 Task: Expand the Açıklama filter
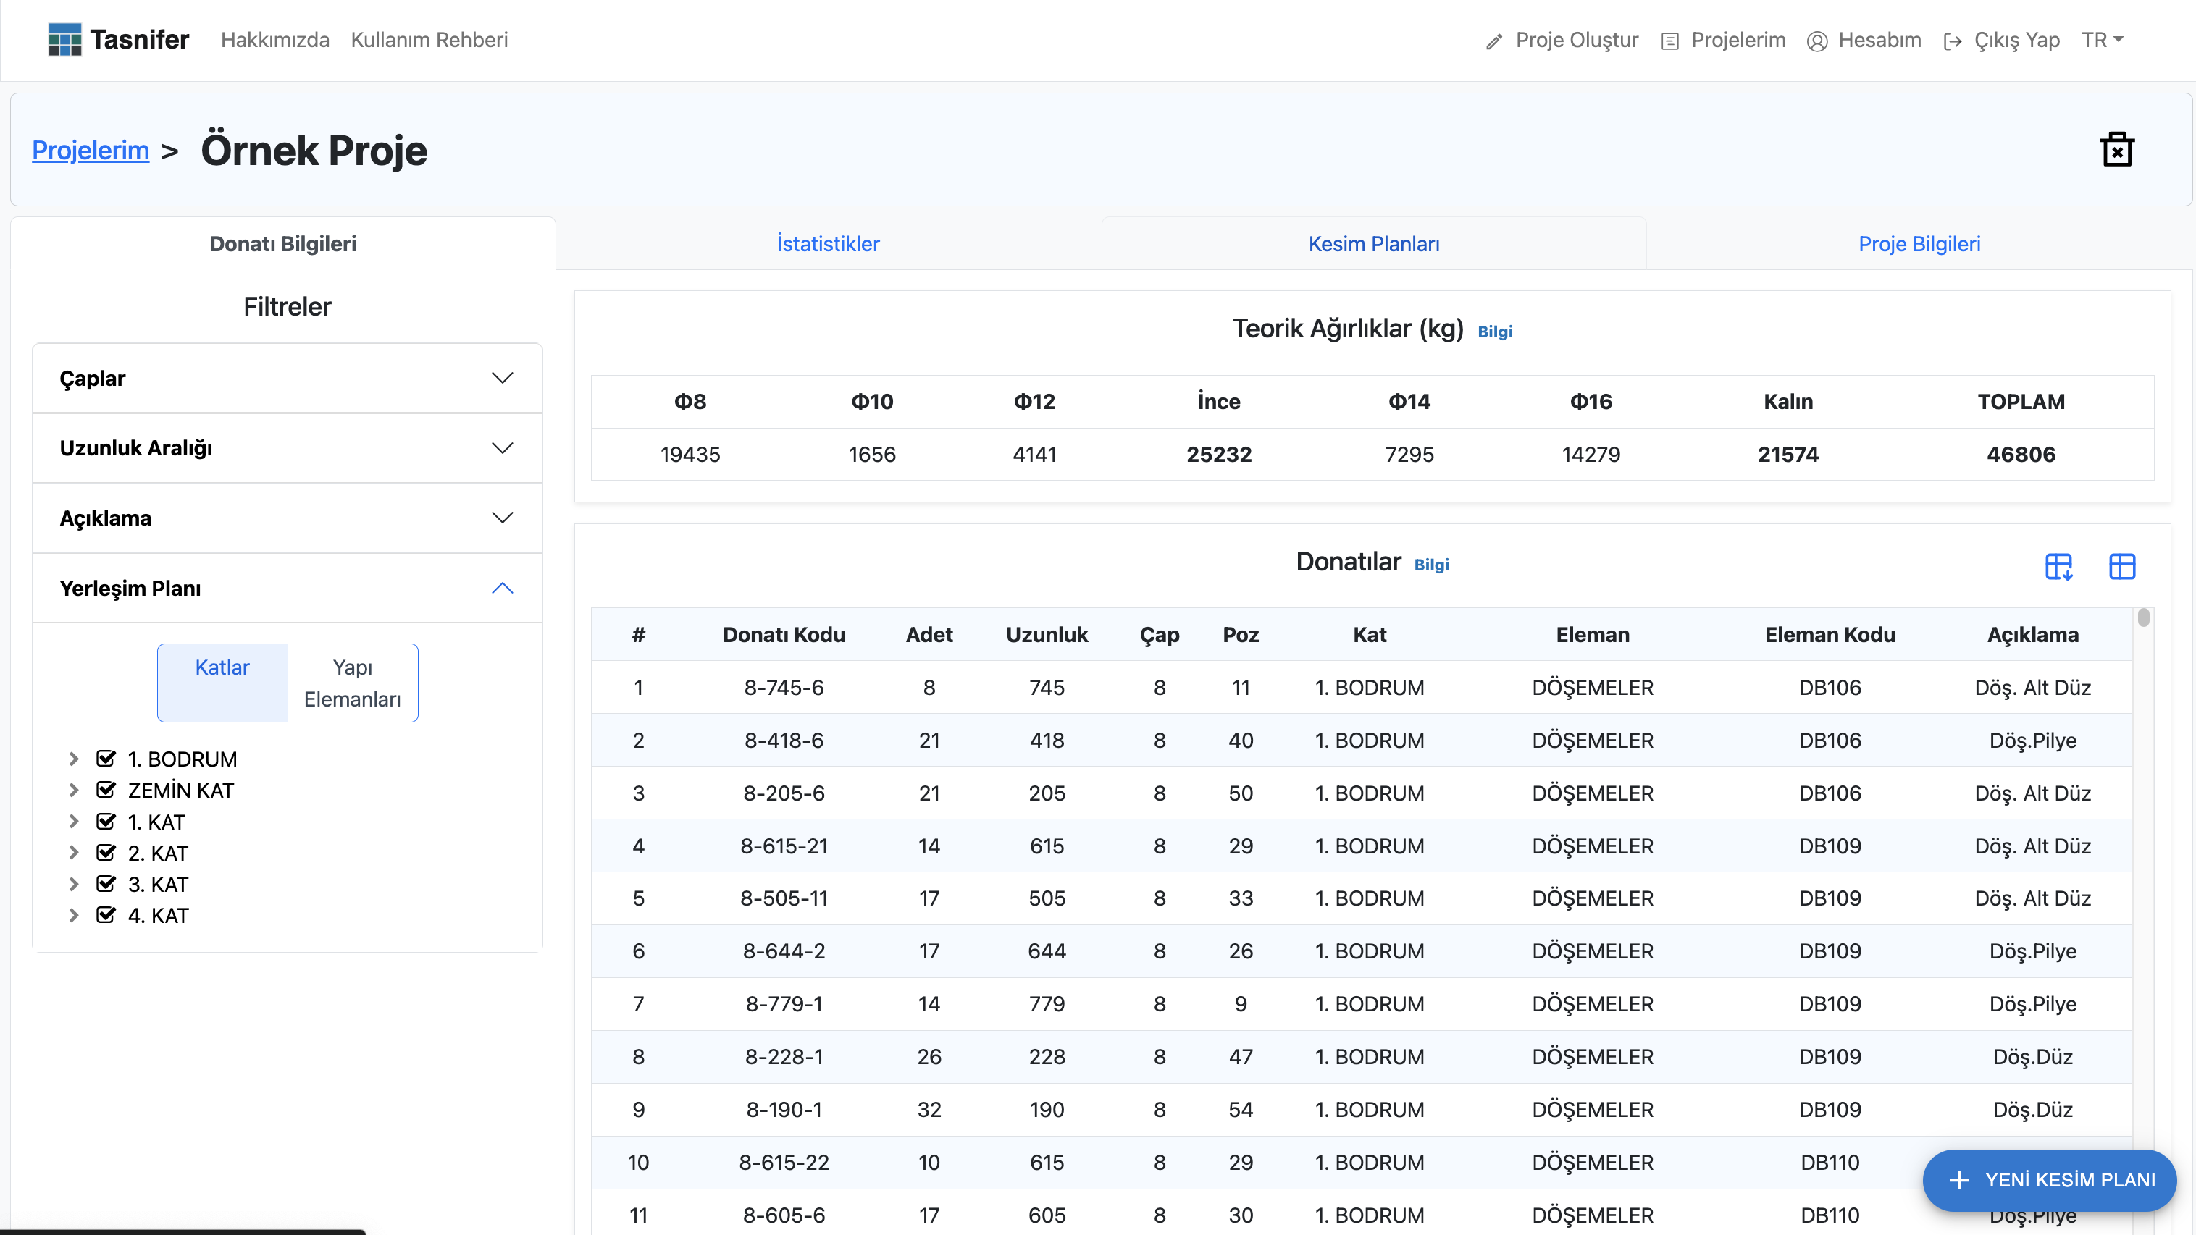288,518
